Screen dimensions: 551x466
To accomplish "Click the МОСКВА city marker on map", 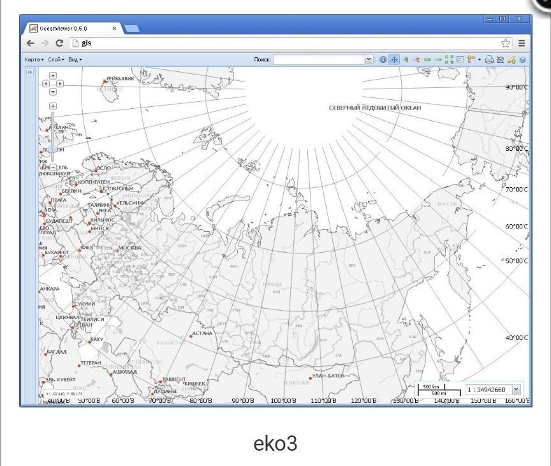I will (117, 251).
